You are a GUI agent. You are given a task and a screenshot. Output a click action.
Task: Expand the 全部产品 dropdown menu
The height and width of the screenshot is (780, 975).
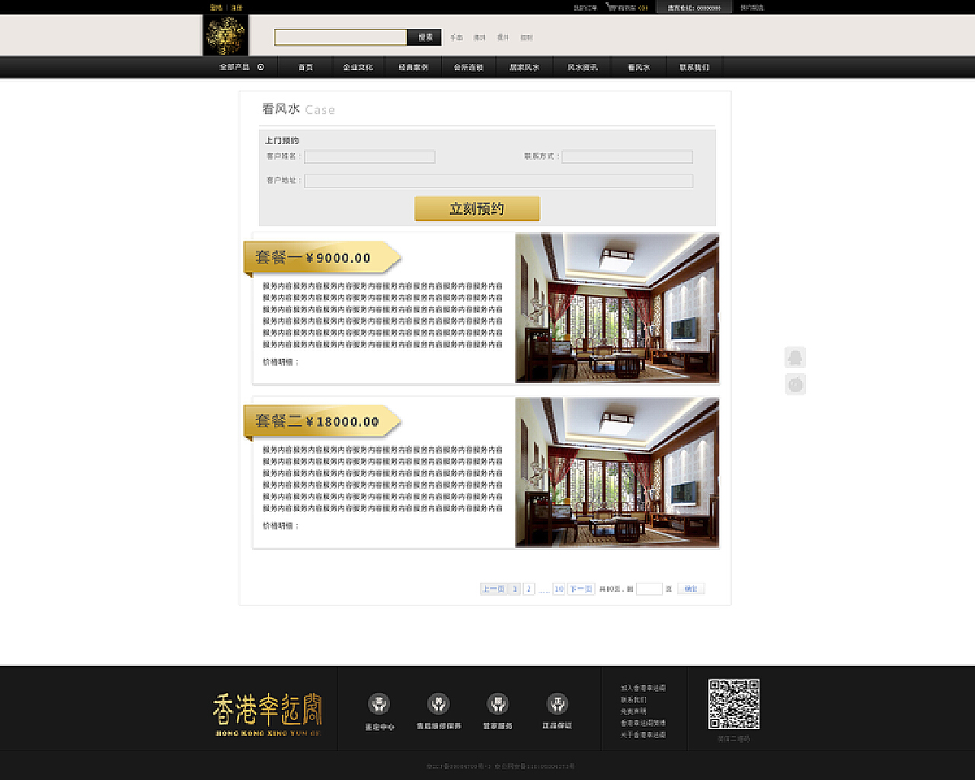coord(241,67)
